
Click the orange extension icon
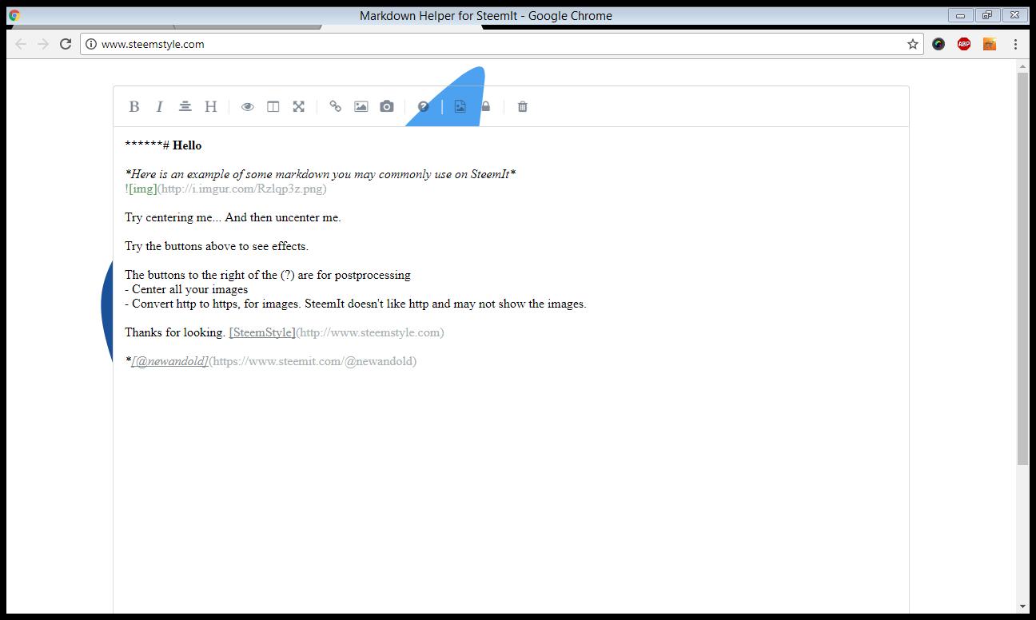point(990,44)
